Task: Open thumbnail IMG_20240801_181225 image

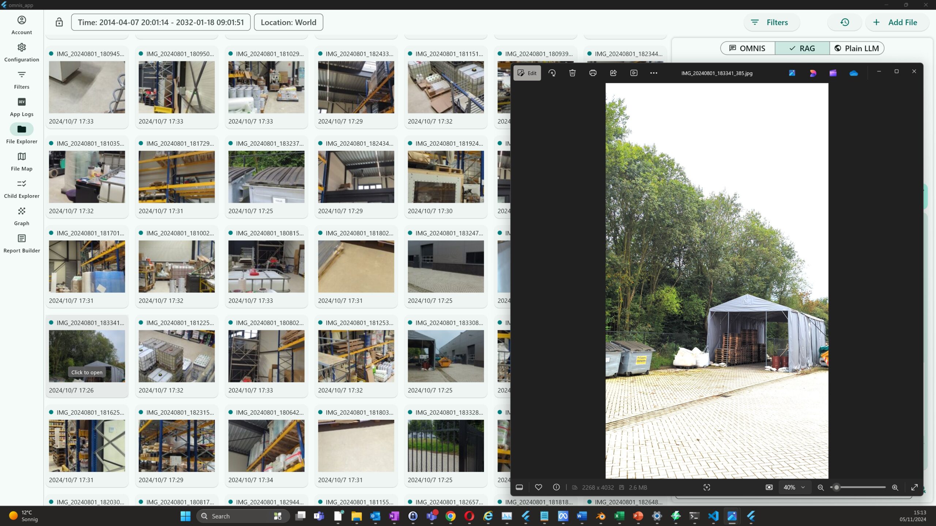Action: coord(177,356)
